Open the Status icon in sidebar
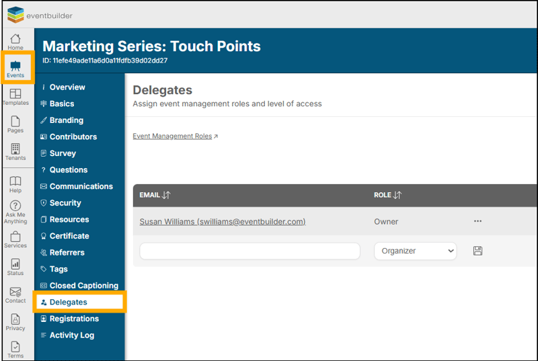The height and width of the screenshot is (361, 538). 15,267
